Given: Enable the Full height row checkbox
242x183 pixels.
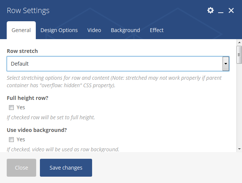Looking at the screenshot, I should (x=11, y=107).
